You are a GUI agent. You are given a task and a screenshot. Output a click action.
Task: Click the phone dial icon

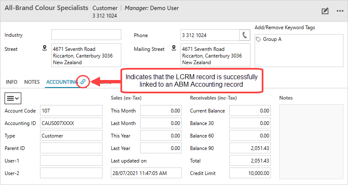[245, 35]
